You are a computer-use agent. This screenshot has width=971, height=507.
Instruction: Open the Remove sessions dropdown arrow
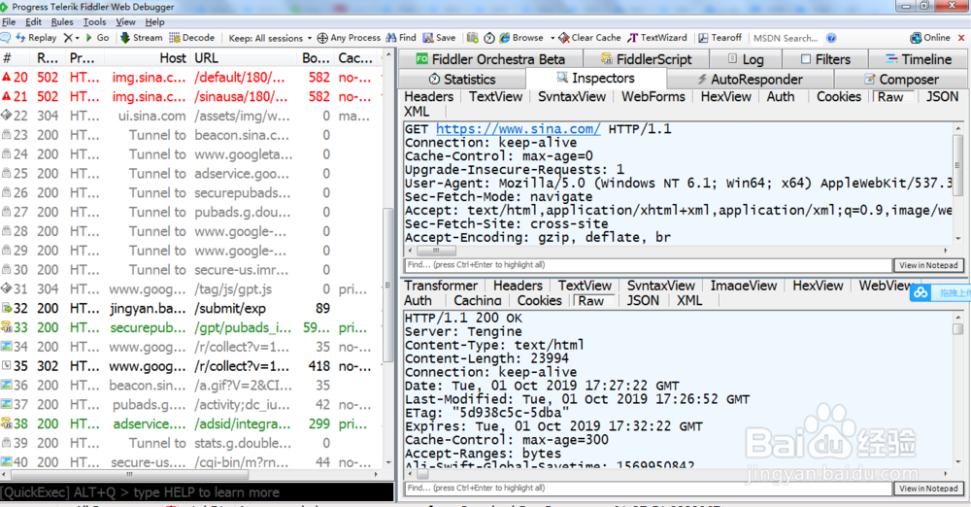(x=78, y=38)
